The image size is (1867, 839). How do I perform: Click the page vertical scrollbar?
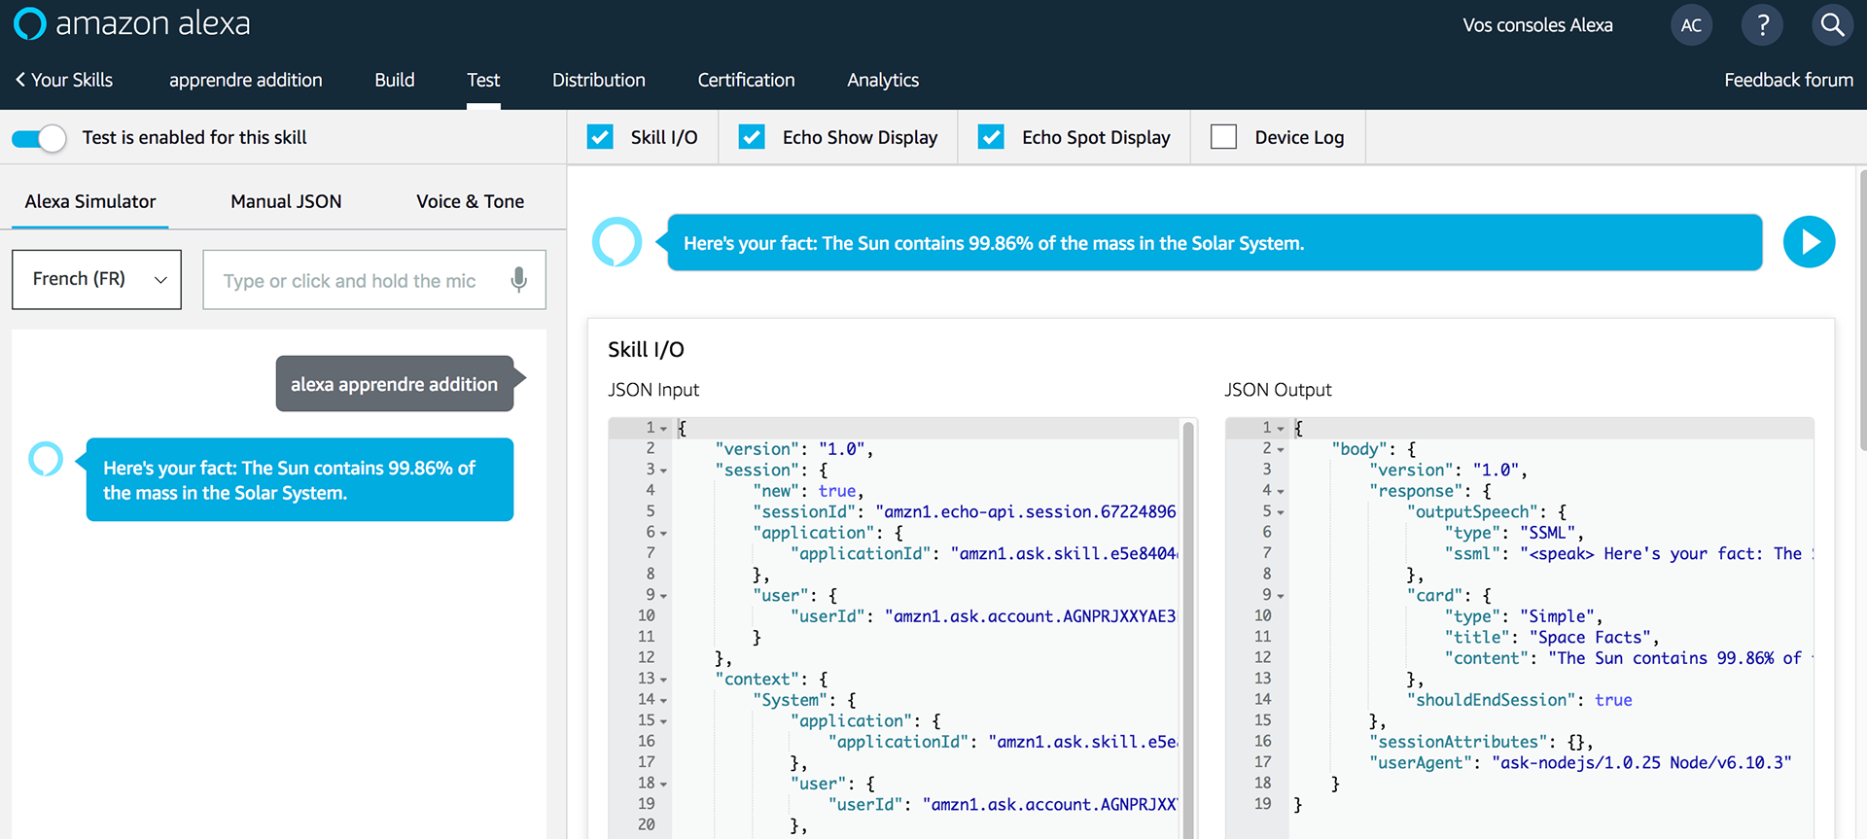[1862, 311]
